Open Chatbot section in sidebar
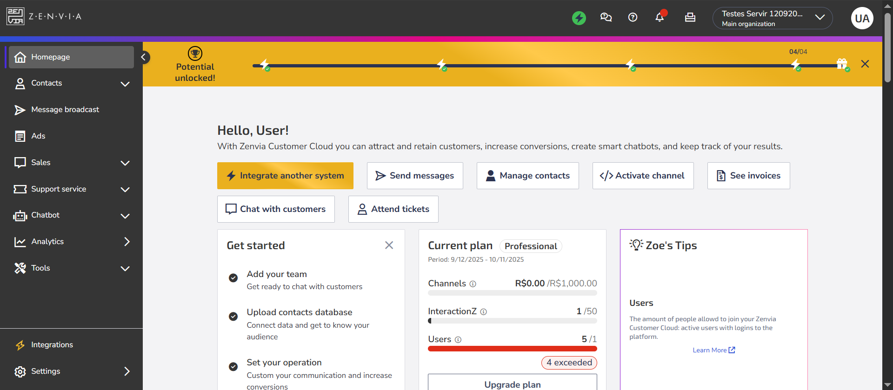The width and height of the screenshot is (893, 390). click(71, 215)
